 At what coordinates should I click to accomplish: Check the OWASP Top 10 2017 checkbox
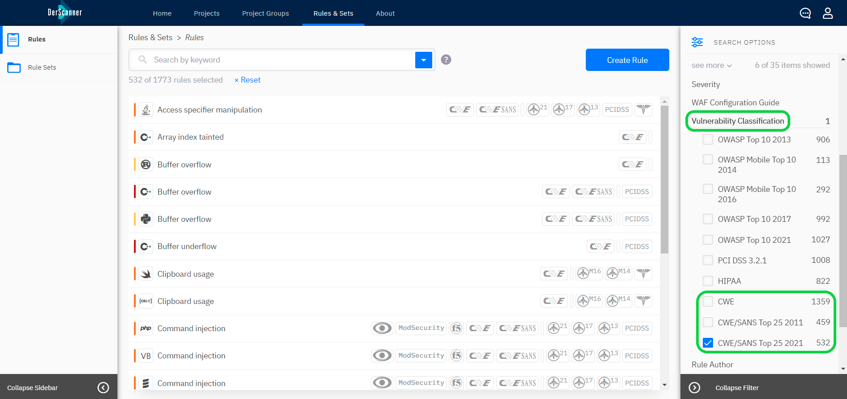(x=708, y=219)
